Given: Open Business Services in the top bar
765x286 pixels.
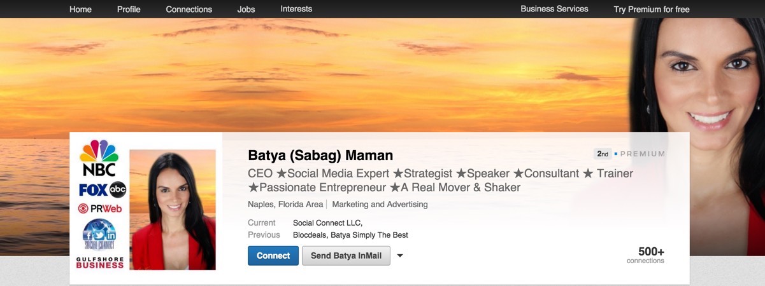Looking at the screenshot, I should (554, 9).
